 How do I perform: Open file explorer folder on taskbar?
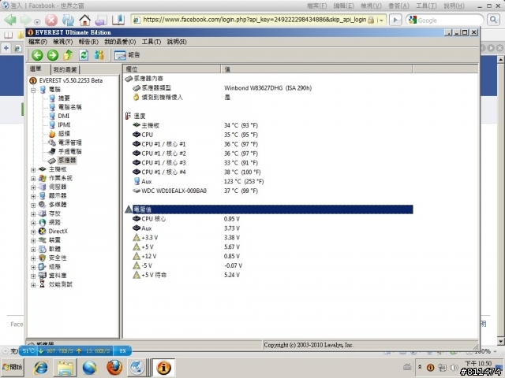pos(65,368)
